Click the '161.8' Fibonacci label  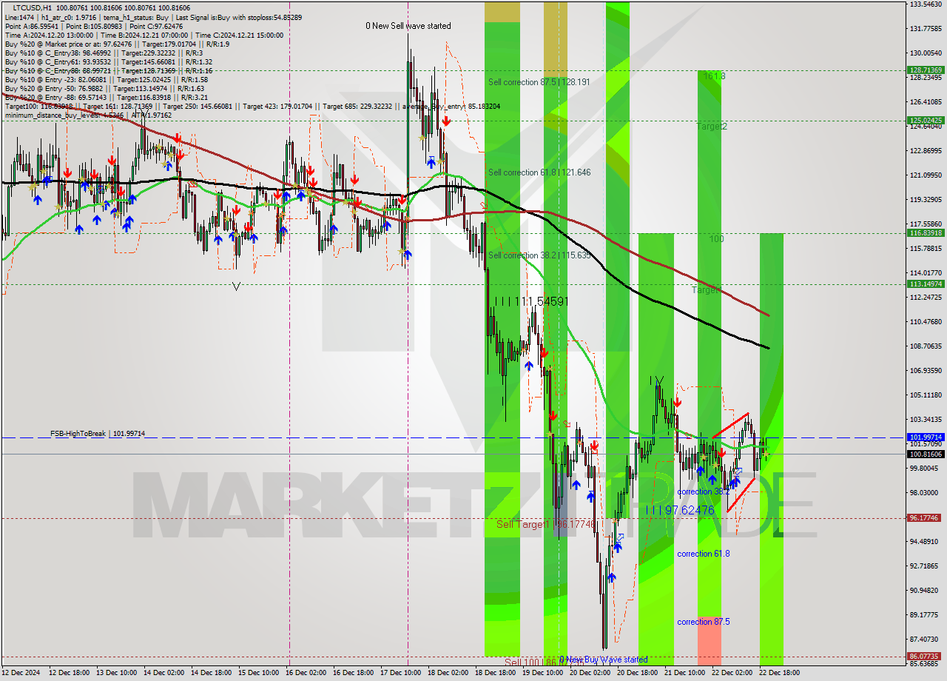715,76
